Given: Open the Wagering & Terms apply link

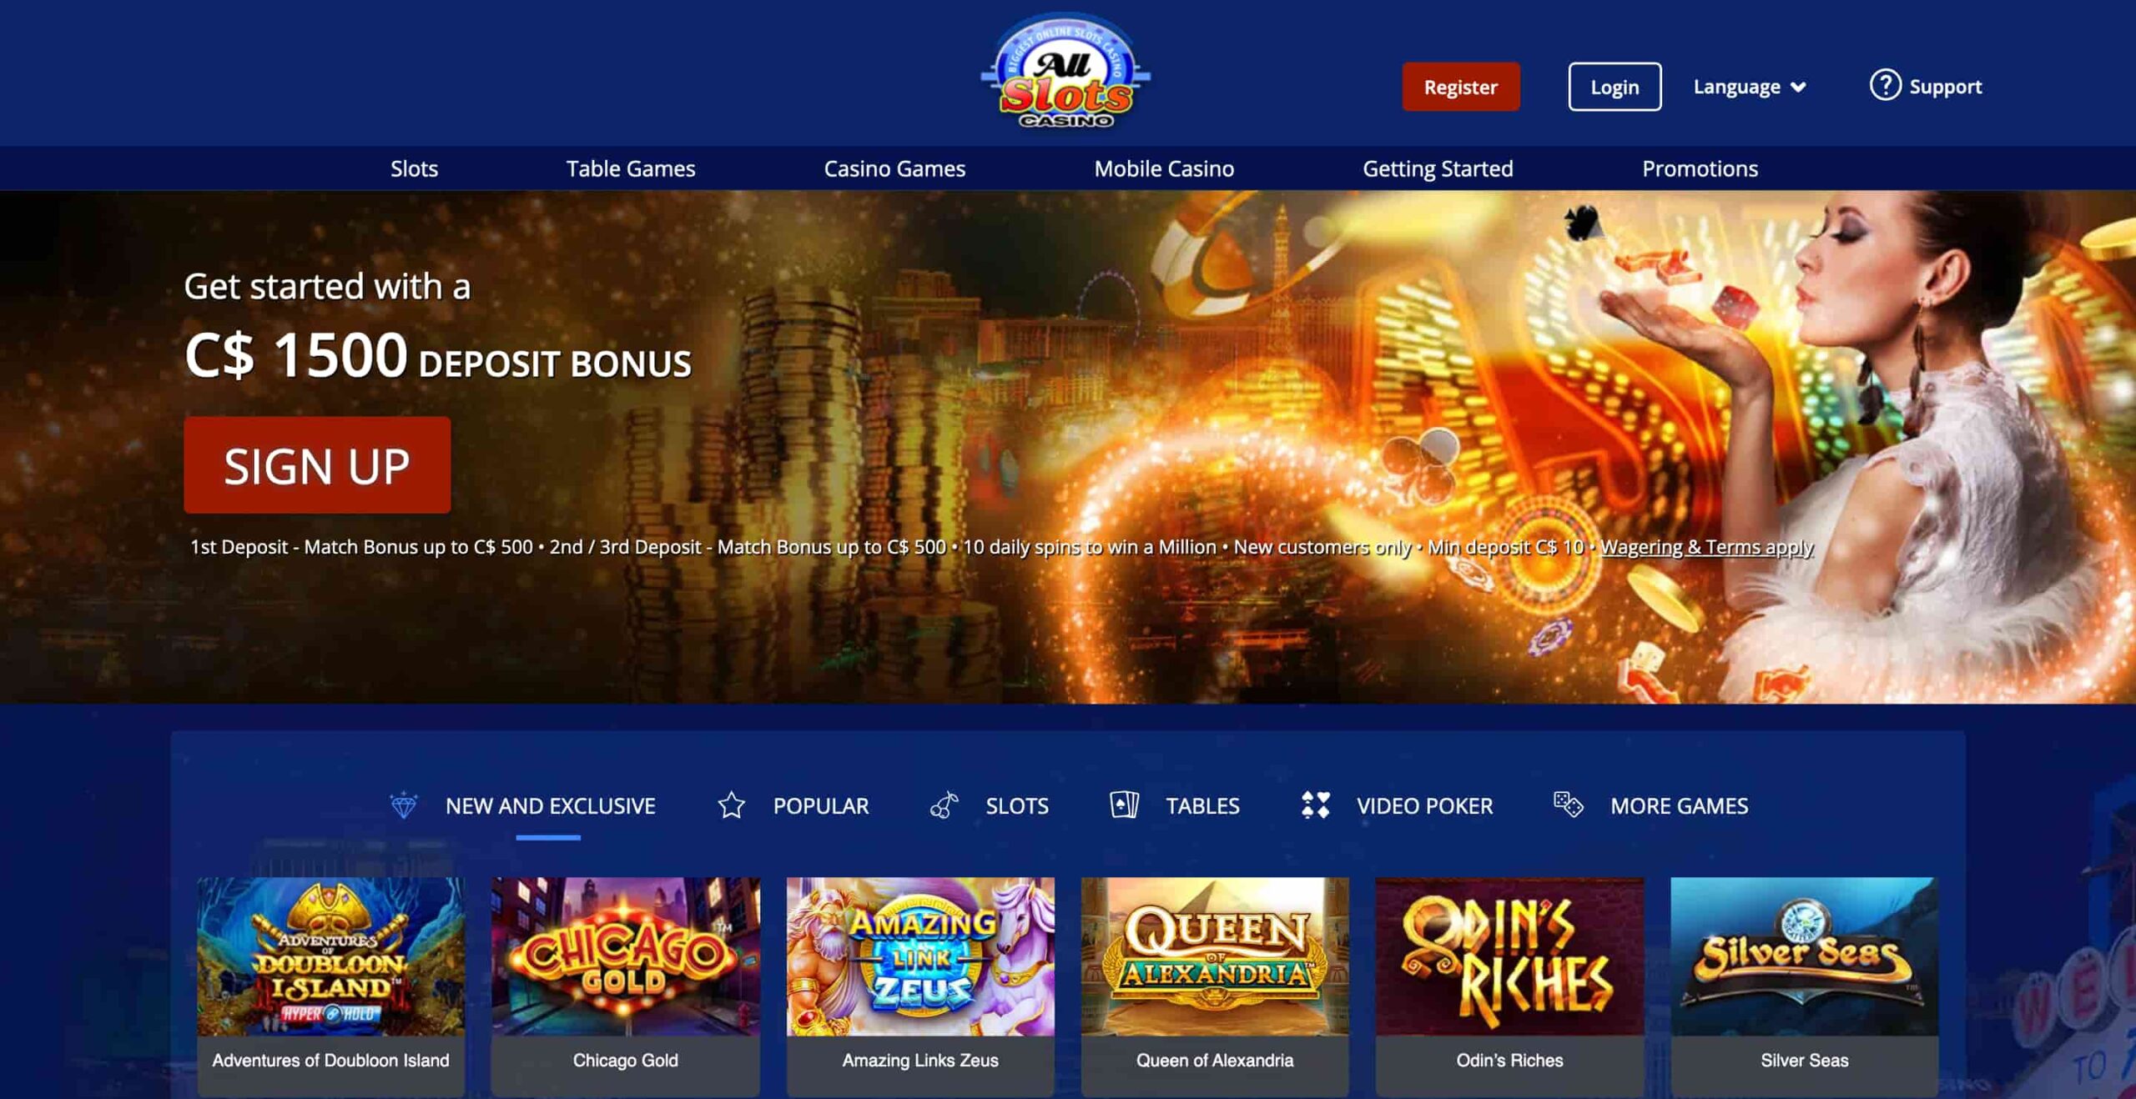Looking at the screenshot, I should [1706, 547].
